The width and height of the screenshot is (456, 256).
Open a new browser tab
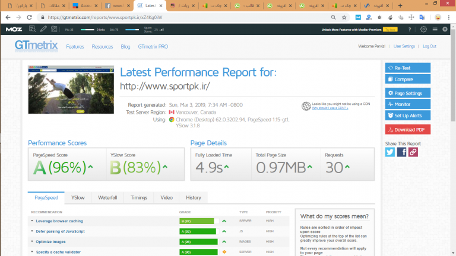pyautogui.click(x=400, y=5)
